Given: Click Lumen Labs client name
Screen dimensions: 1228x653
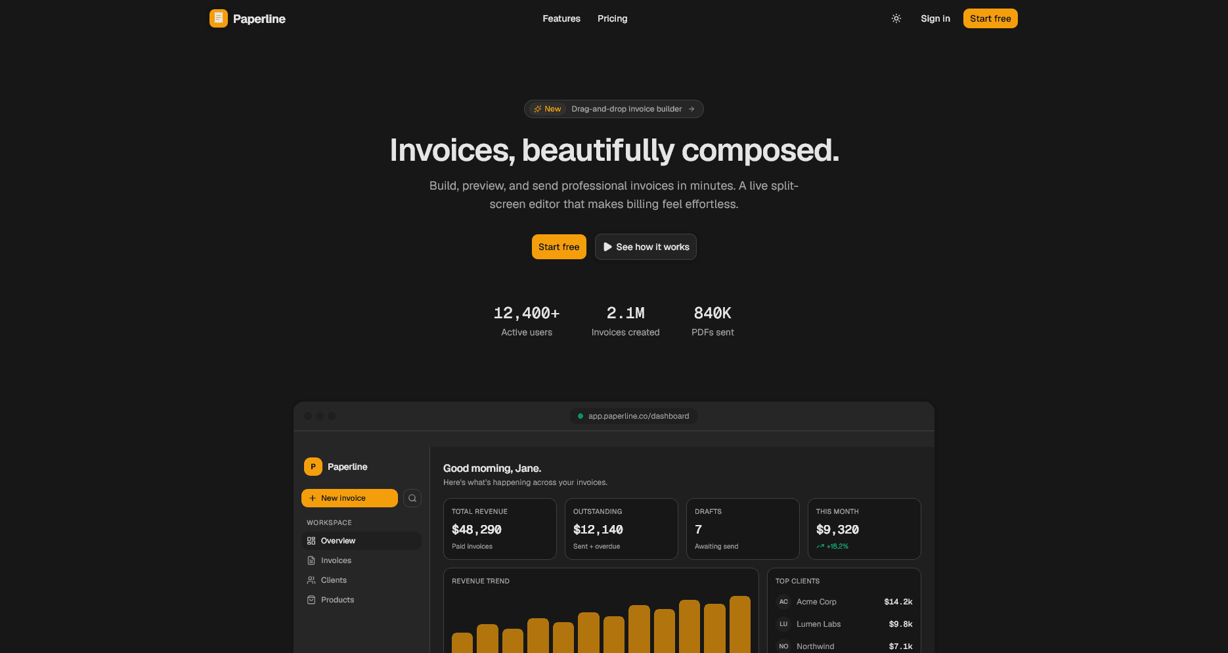Looking at the screenshot, I should [x=818, y=624].
